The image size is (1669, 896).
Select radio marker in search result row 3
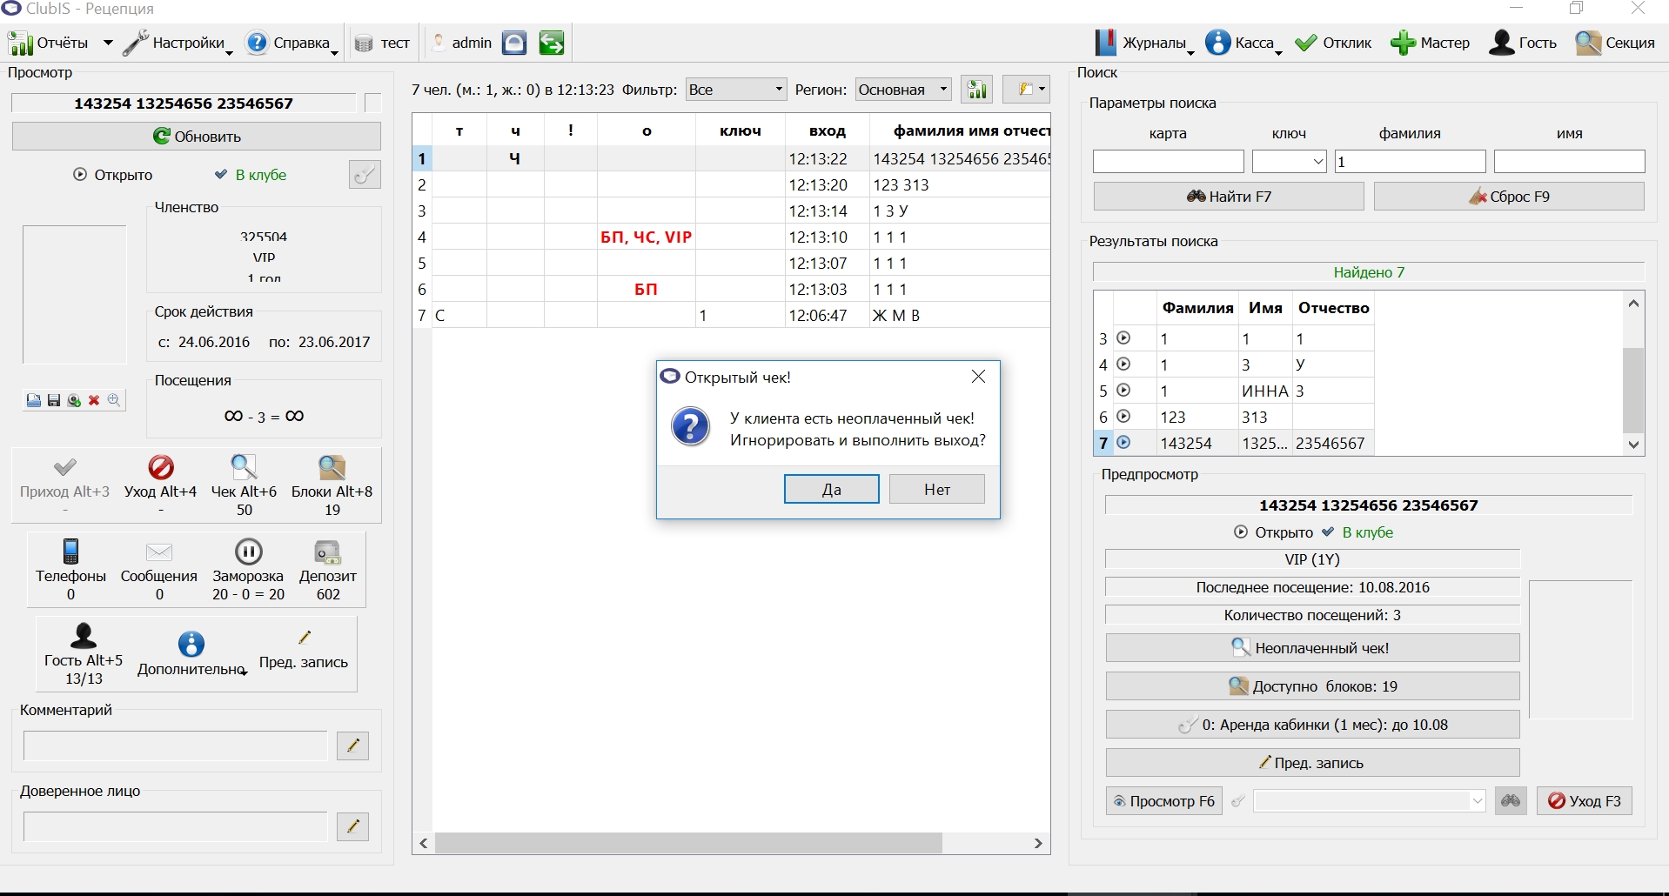(1123, 338)
